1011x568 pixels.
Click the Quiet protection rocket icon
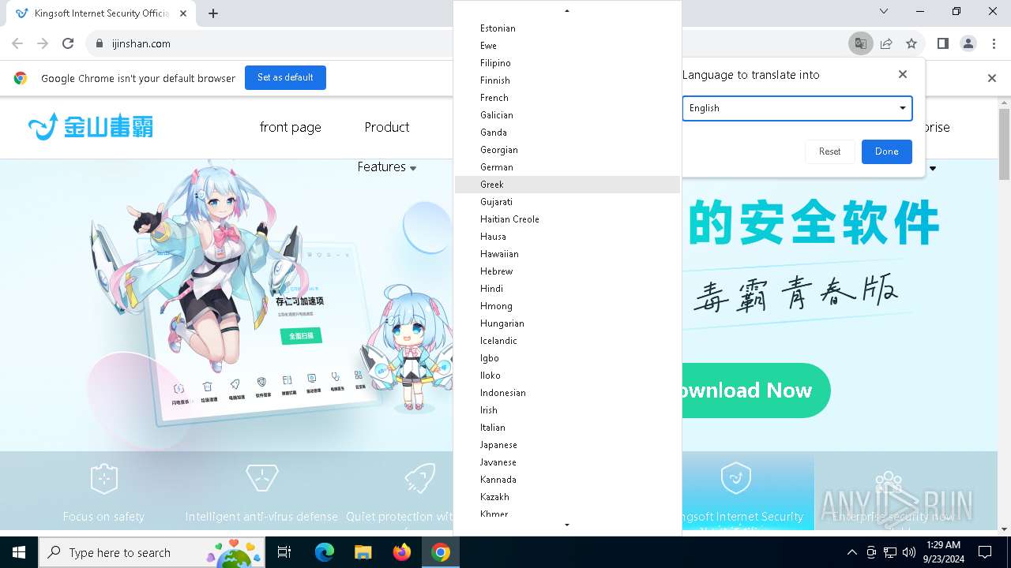[x=419, y=478]
